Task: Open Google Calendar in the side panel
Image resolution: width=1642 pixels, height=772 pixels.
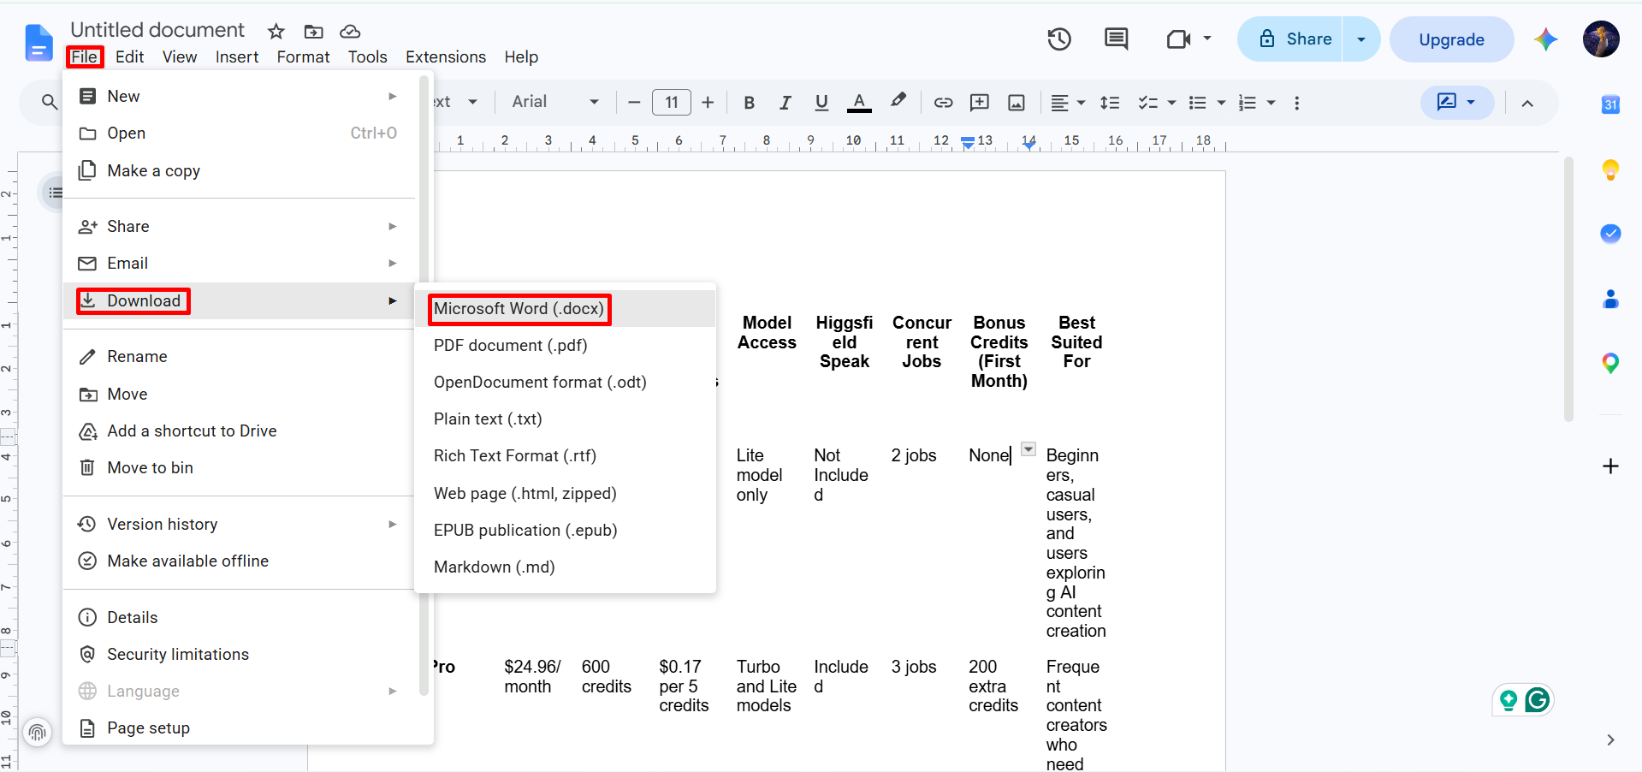Action: (x=1610, y=104)
